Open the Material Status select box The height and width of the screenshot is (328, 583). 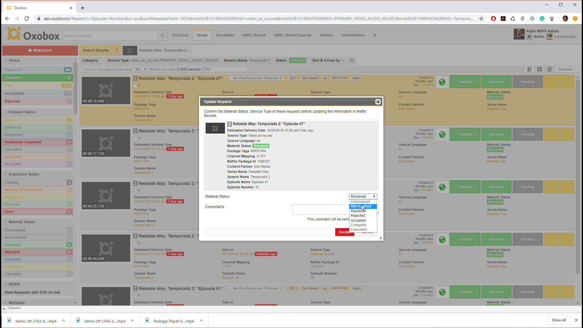pyautogui.click(x=363, y=196)
